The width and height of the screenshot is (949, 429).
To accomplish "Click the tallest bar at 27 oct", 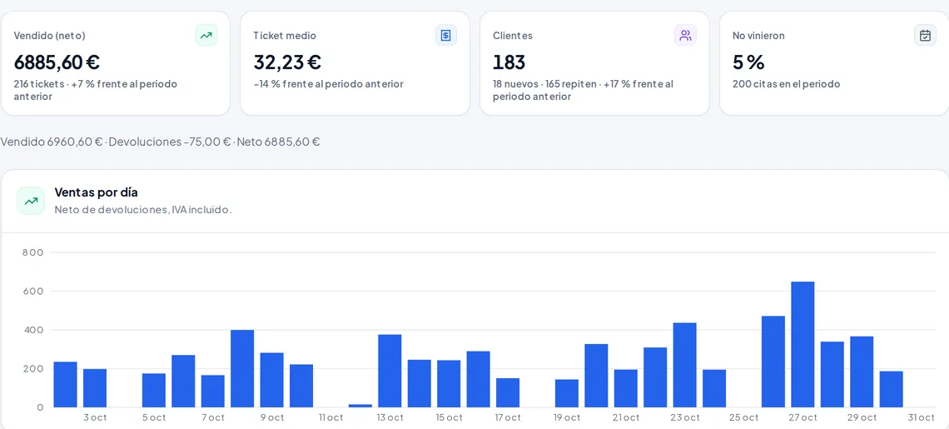I will [802, 344].
